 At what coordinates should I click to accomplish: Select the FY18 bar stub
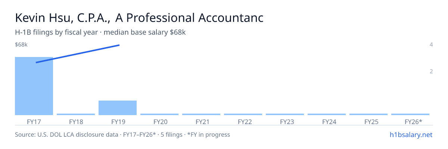76,114
